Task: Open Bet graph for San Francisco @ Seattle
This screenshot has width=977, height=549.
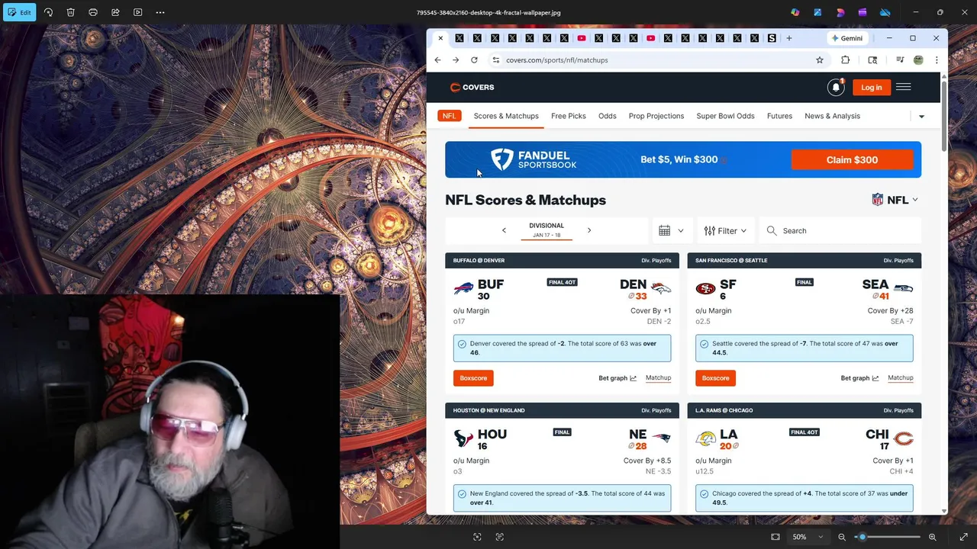Action: click(859, 378)
